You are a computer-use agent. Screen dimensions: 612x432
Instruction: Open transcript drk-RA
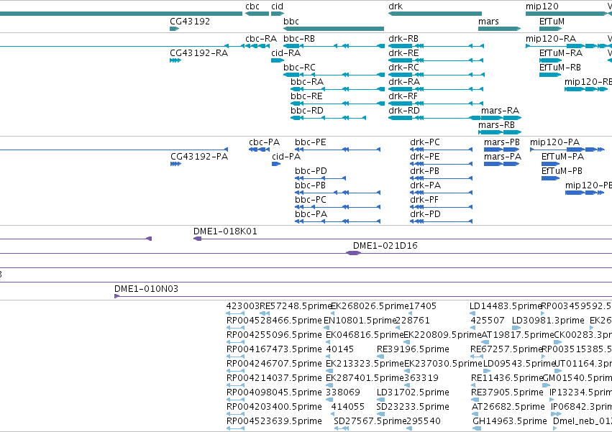pos(404,82)
